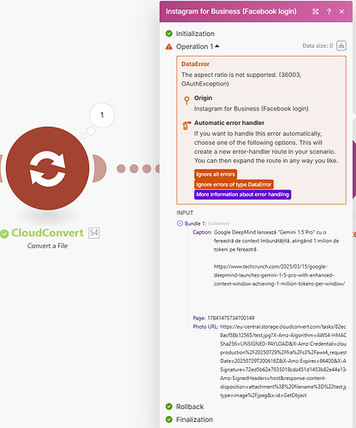Click Ignore errors of type DataError

[x=234, y=184]
